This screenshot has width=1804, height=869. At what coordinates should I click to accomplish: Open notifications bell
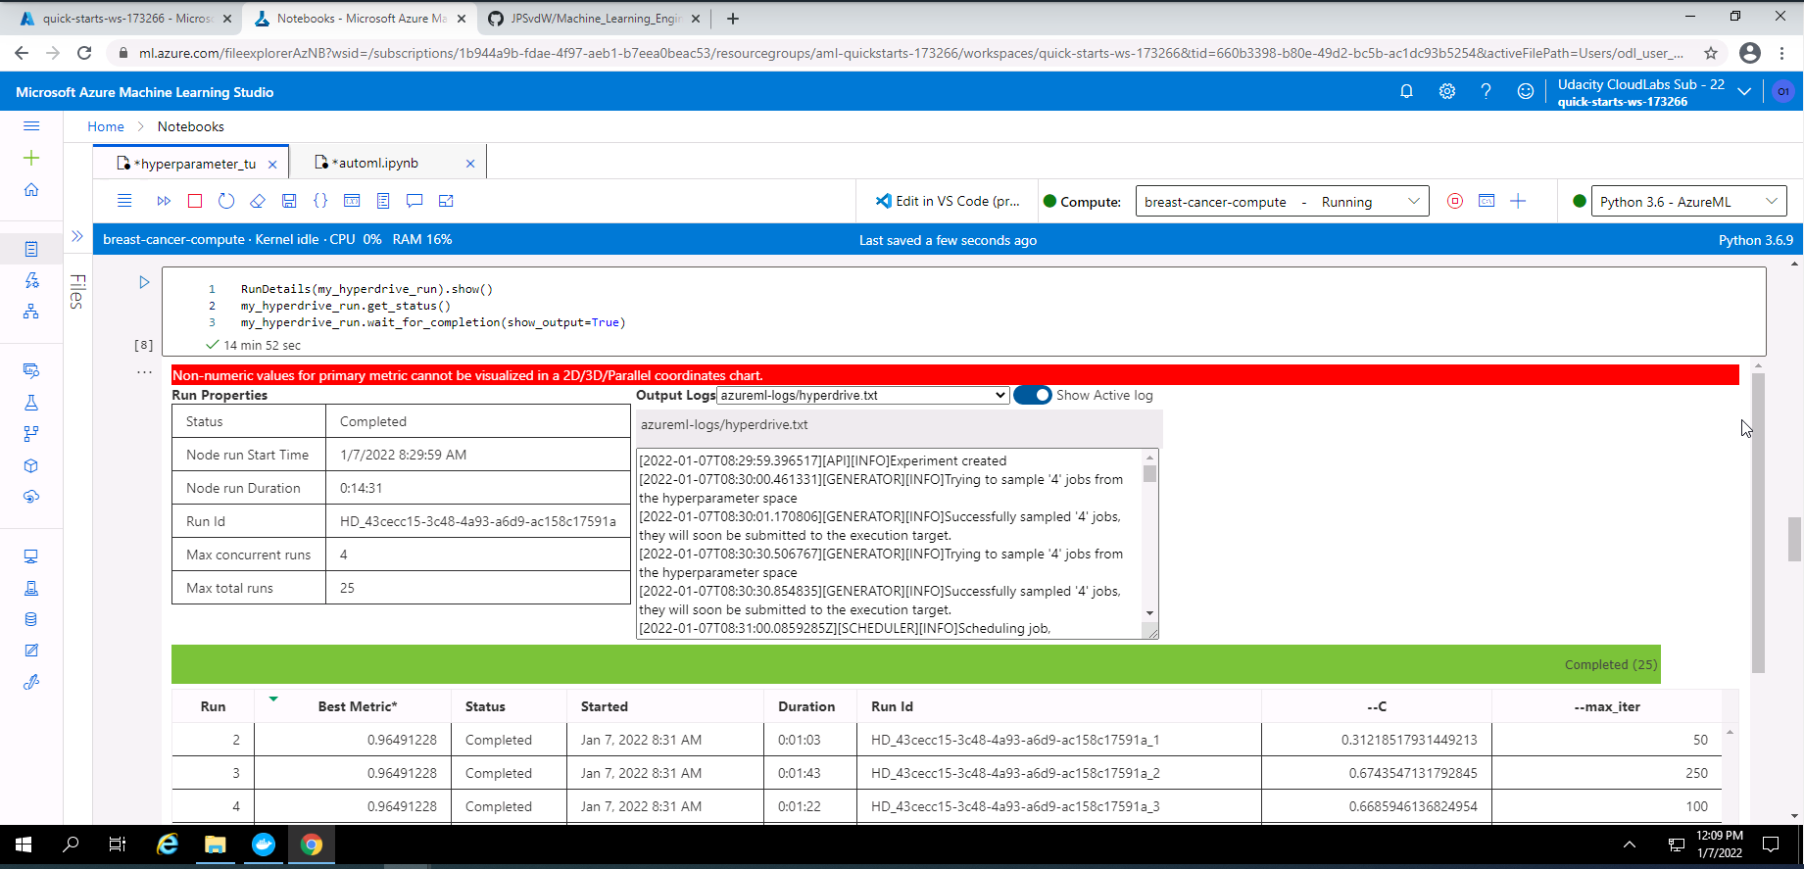click(1406, 91)
